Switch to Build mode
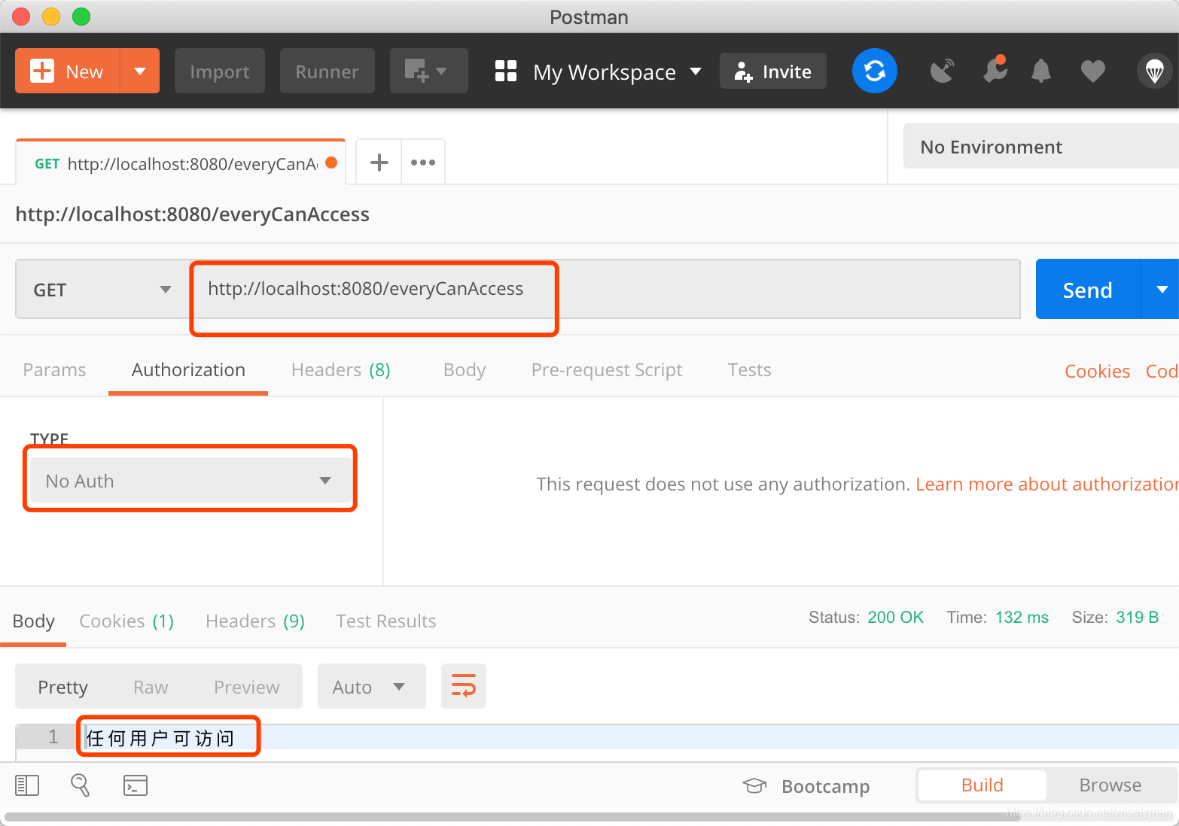 point(982,785)
